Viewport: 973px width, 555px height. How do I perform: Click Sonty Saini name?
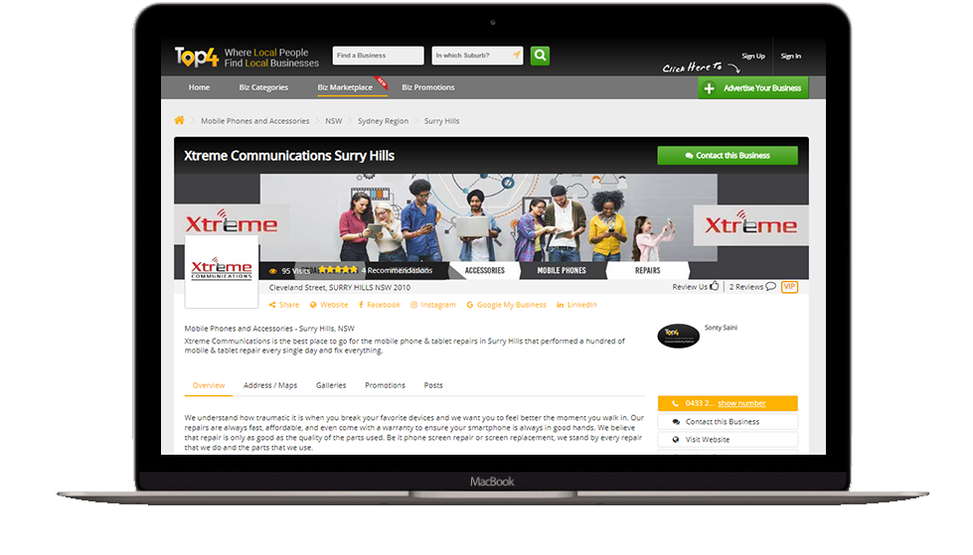coord(721,328)
